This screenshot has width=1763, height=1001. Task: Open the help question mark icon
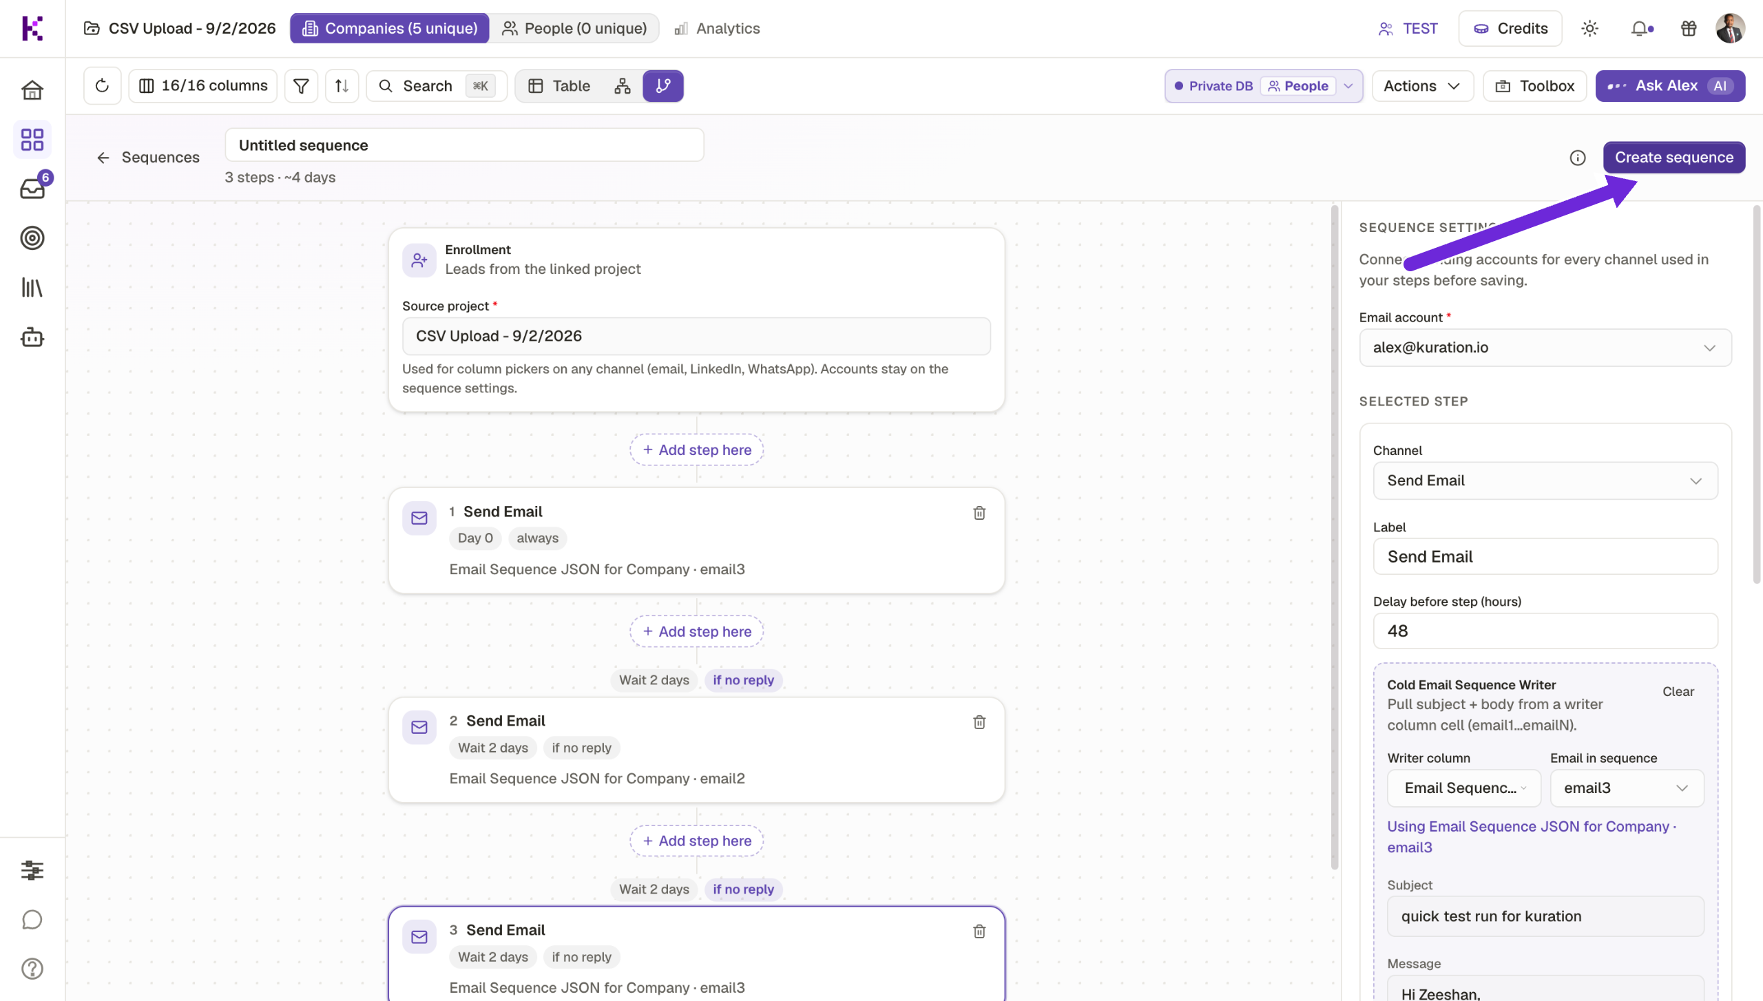click(x=32, y=969)
